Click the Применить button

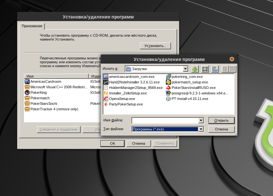pos(165,143)
